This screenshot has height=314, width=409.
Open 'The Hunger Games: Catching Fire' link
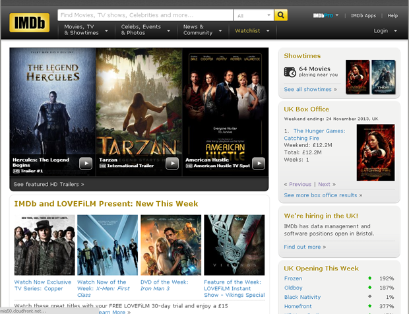pos(315,135)
